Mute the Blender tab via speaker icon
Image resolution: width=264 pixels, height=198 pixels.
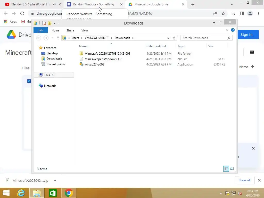click(x=54, y=4)
